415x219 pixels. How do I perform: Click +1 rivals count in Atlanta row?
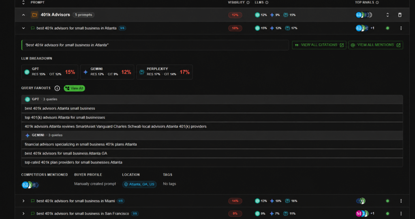click(x=372, y=28)
